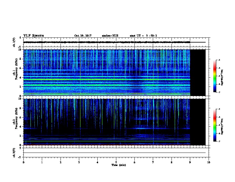Click the "ch.3(V)" waveform axis label
This screenshot has height=182, width=235.
click(14, 153)
